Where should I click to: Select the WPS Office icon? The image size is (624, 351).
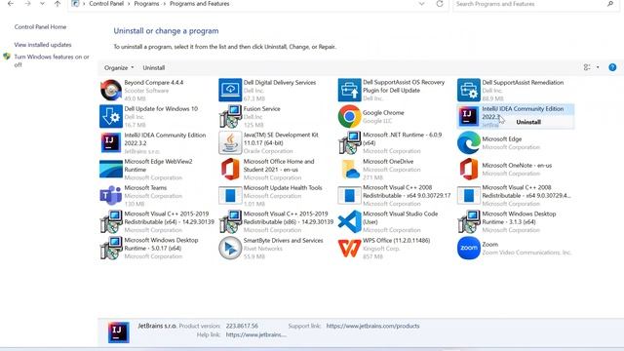point(349,248)
